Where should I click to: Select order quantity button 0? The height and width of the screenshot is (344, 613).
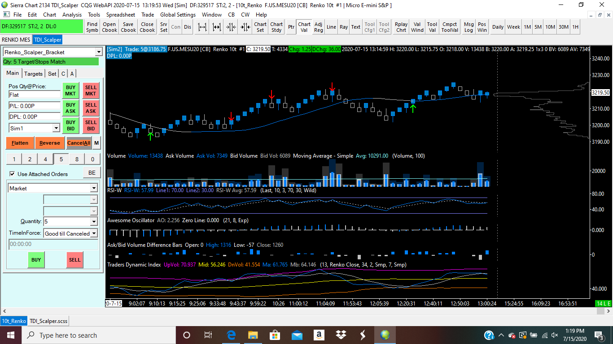pos(92,159)
